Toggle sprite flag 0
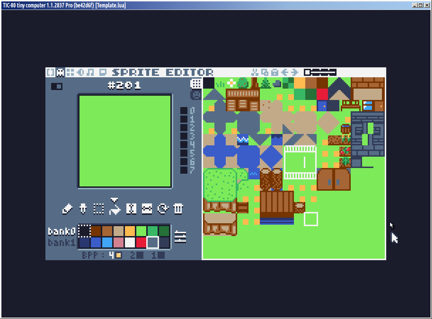Image resolution: width=432 pixels, height=319 pixels. coord(184,111)
